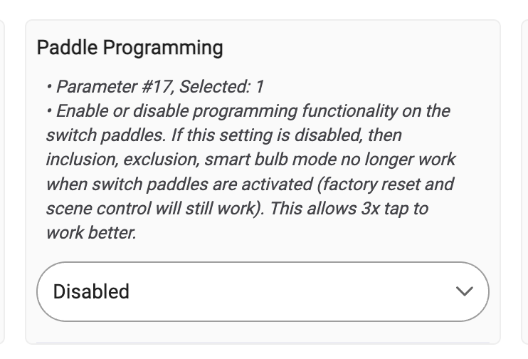Click the neighboring card edge on the right
This screenshot has height=359, width=528.
tap(524, 182)
